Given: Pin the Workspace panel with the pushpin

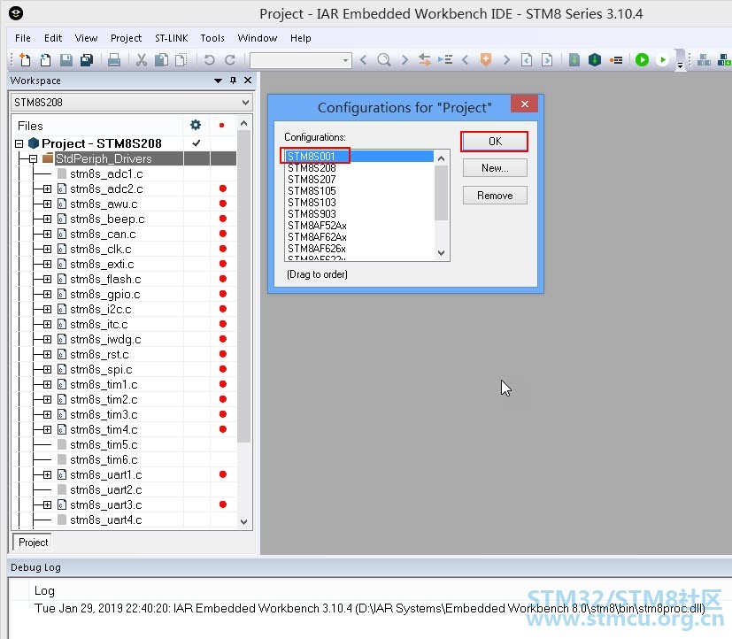Looking at the screenshot, I should (233, 81).
